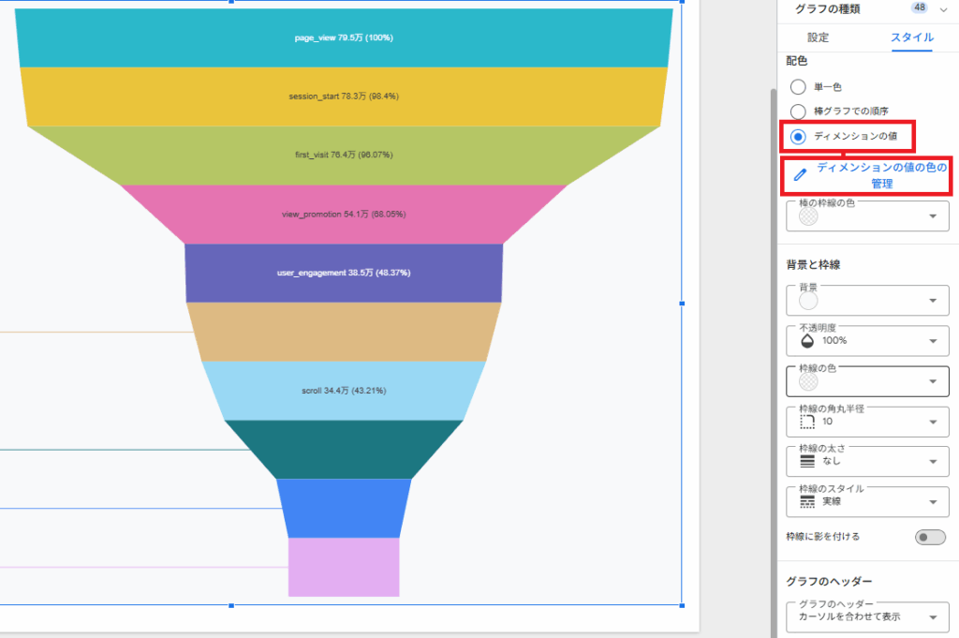Viewport: 959px width, 638px height.
Task: Open the 不透明度 100% dropdown
Action: click(x=867, y=341)
